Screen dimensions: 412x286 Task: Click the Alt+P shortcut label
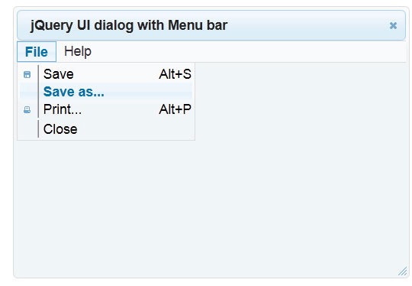175,109
